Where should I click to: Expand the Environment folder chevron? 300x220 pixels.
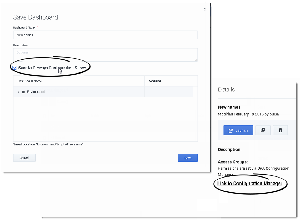pyautogui.click(x=18, y=92)
